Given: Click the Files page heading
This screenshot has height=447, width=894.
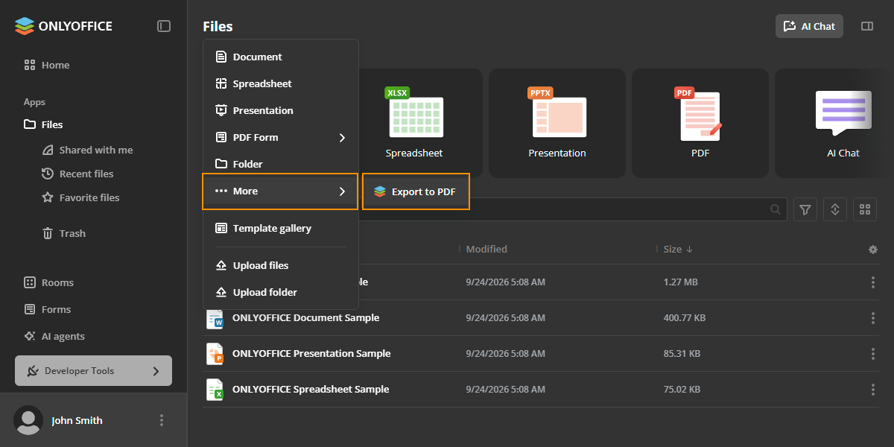Looking at the screenshot, I should 218,26.
